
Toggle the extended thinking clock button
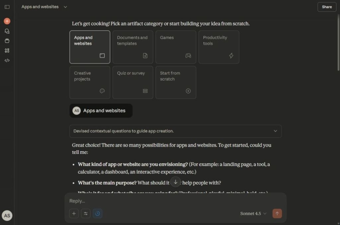(x=98, y=213)
